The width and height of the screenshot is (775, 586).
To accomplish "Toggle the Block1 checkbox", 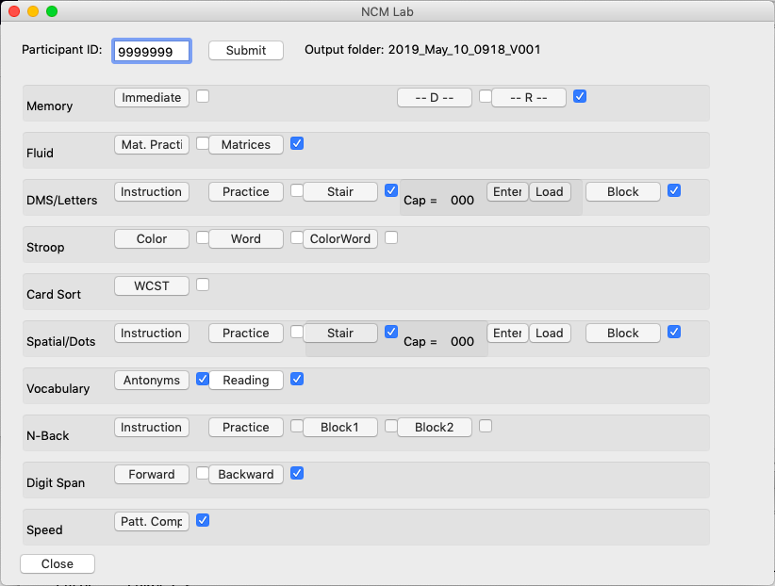I will 391,426.
